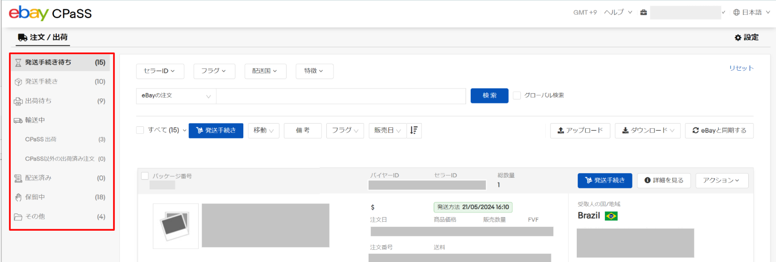Click the blue 検索 button
776x262 pixels.
tap(489, 95)
